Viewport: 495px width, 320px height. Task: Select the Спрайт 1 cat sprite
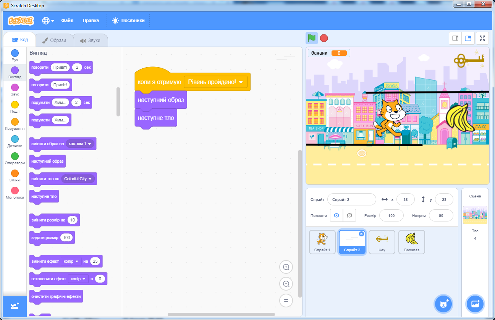click(322, 242)
